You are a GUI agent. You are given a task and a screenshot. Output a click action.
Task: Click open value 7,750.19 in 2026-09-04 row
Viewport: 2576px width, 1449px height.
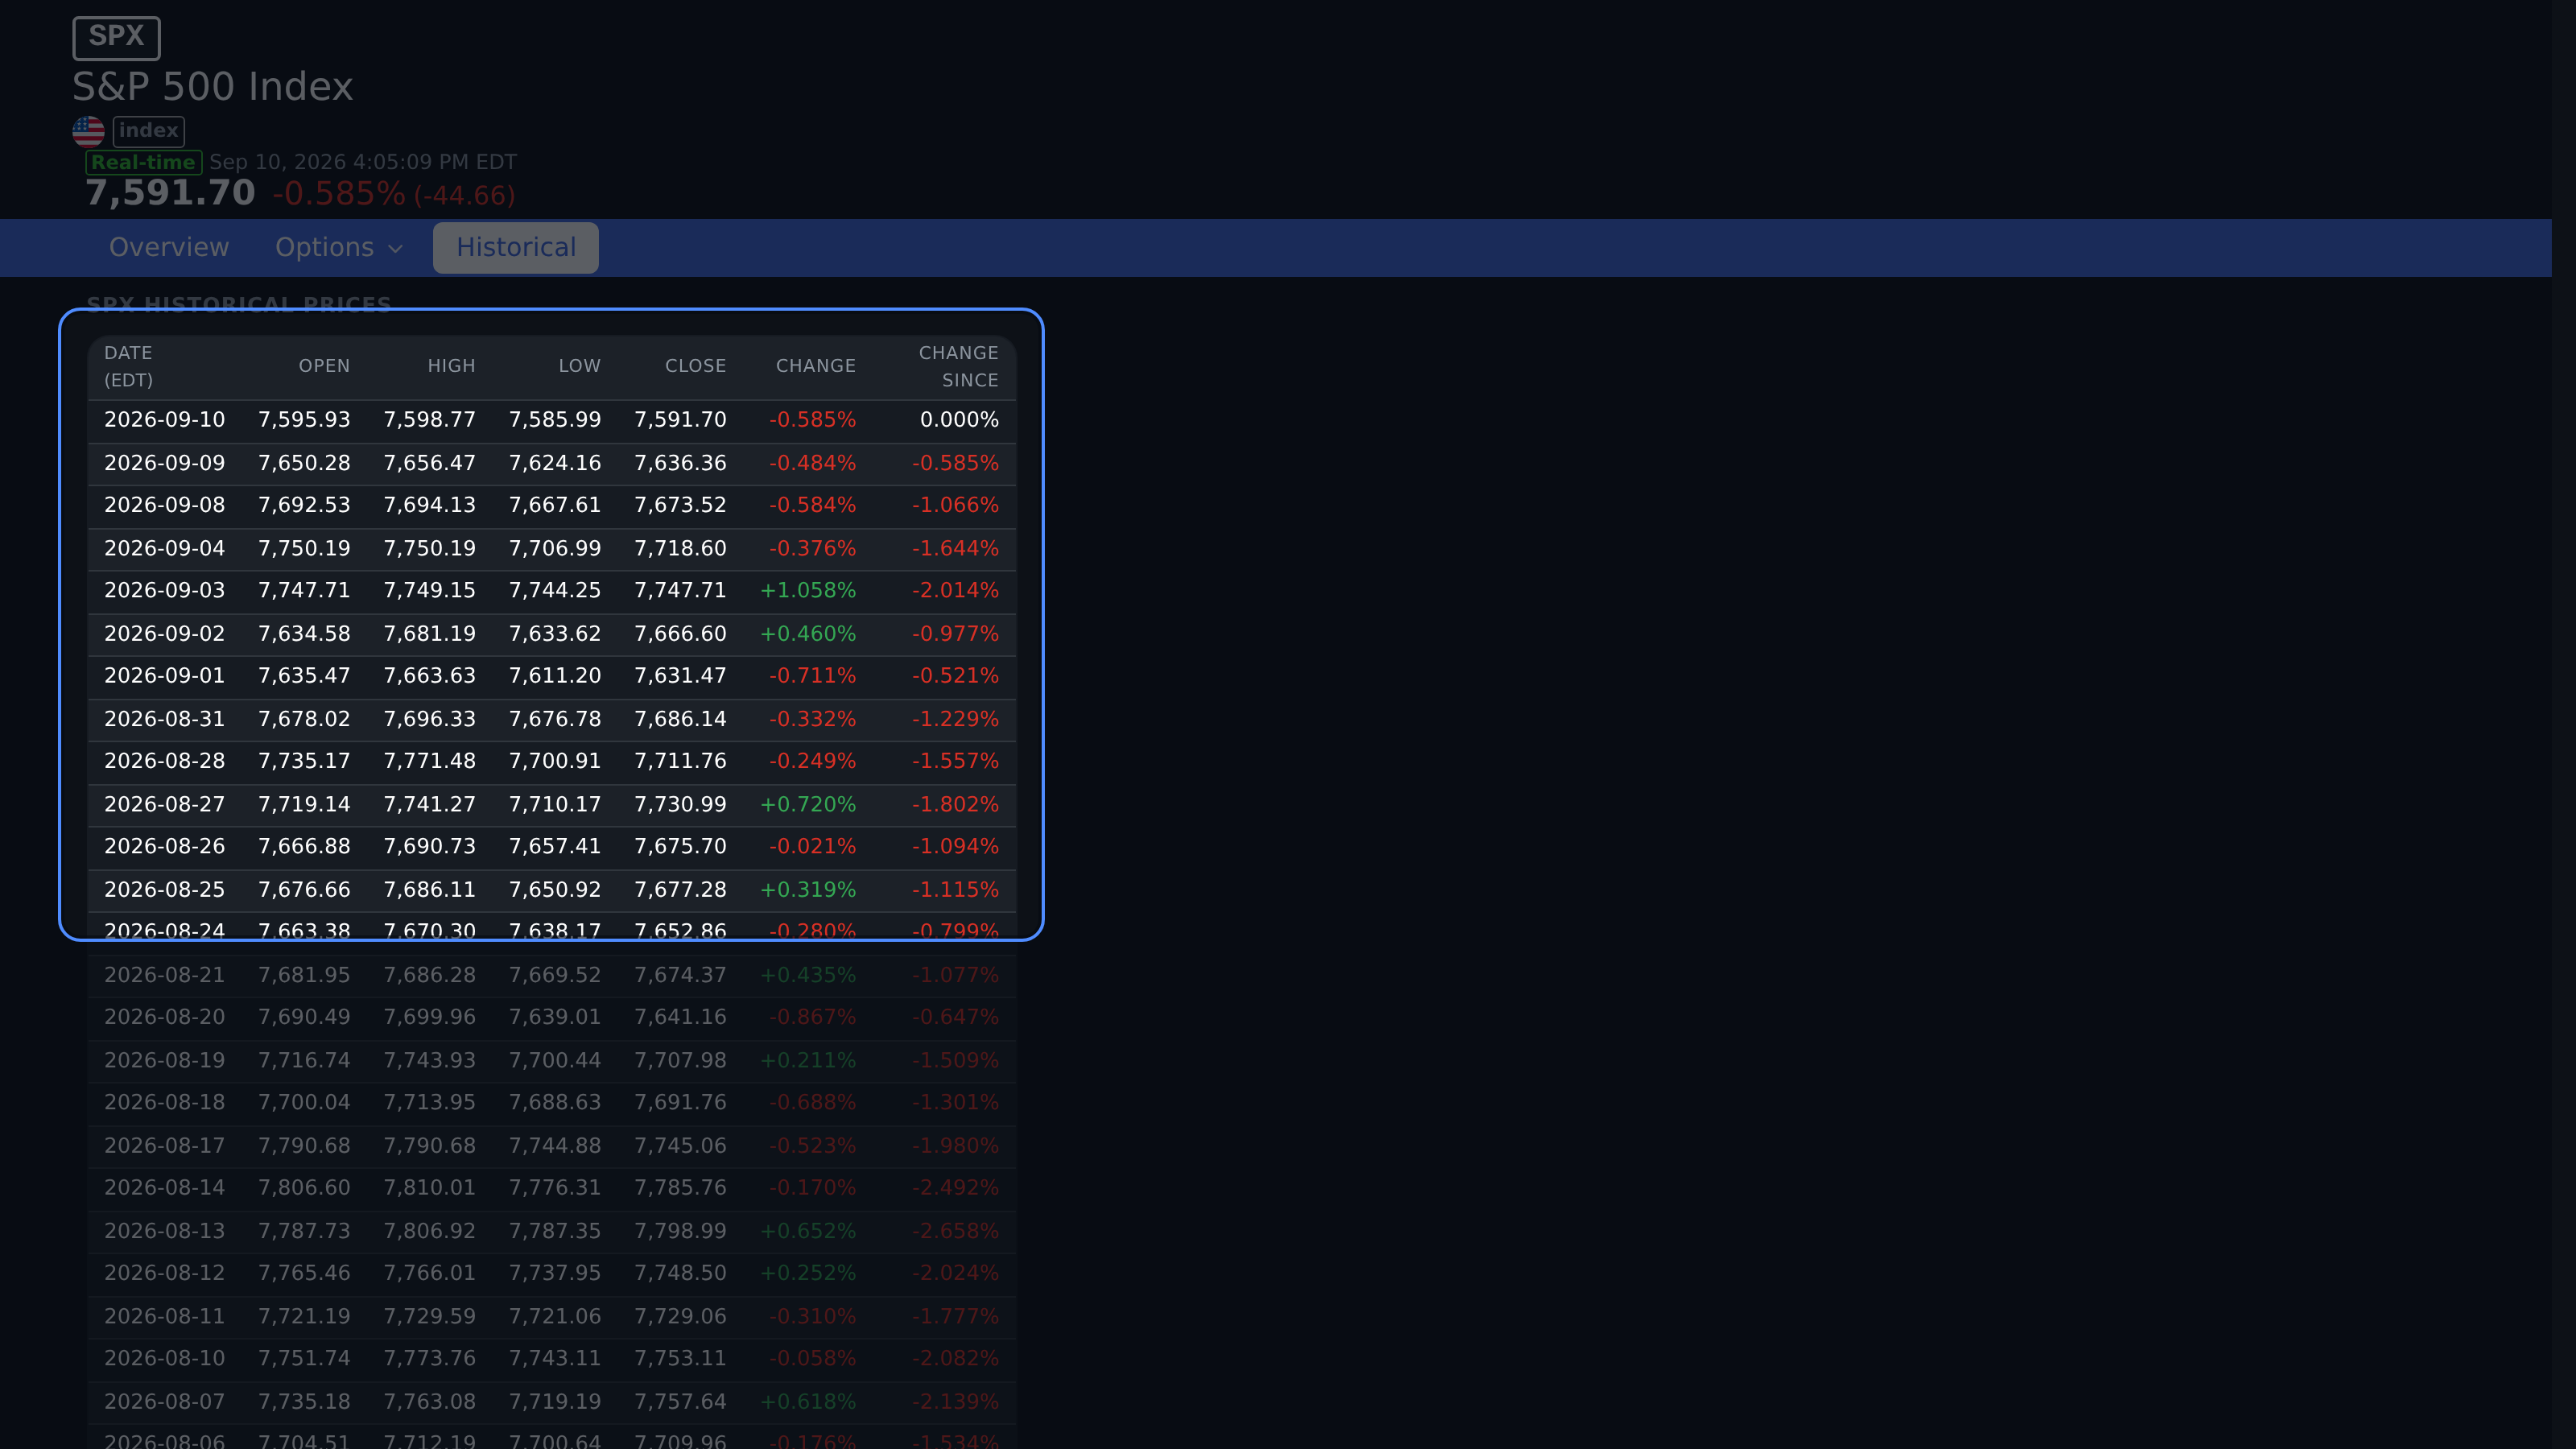click(x=304, y=548)
